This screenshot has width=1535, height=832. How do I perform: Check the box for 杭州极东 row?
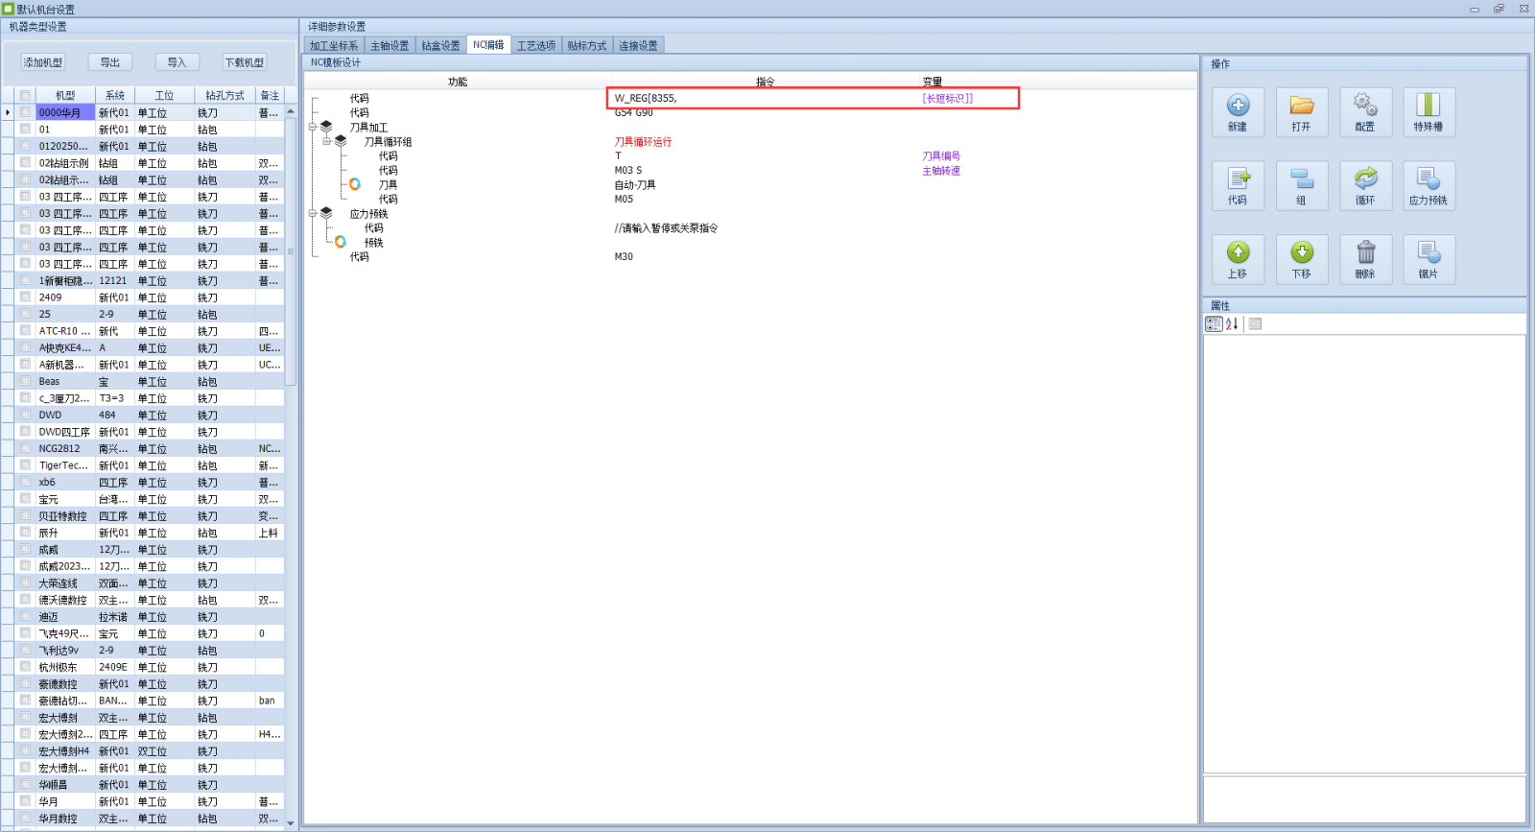click(x=25, y=667)
